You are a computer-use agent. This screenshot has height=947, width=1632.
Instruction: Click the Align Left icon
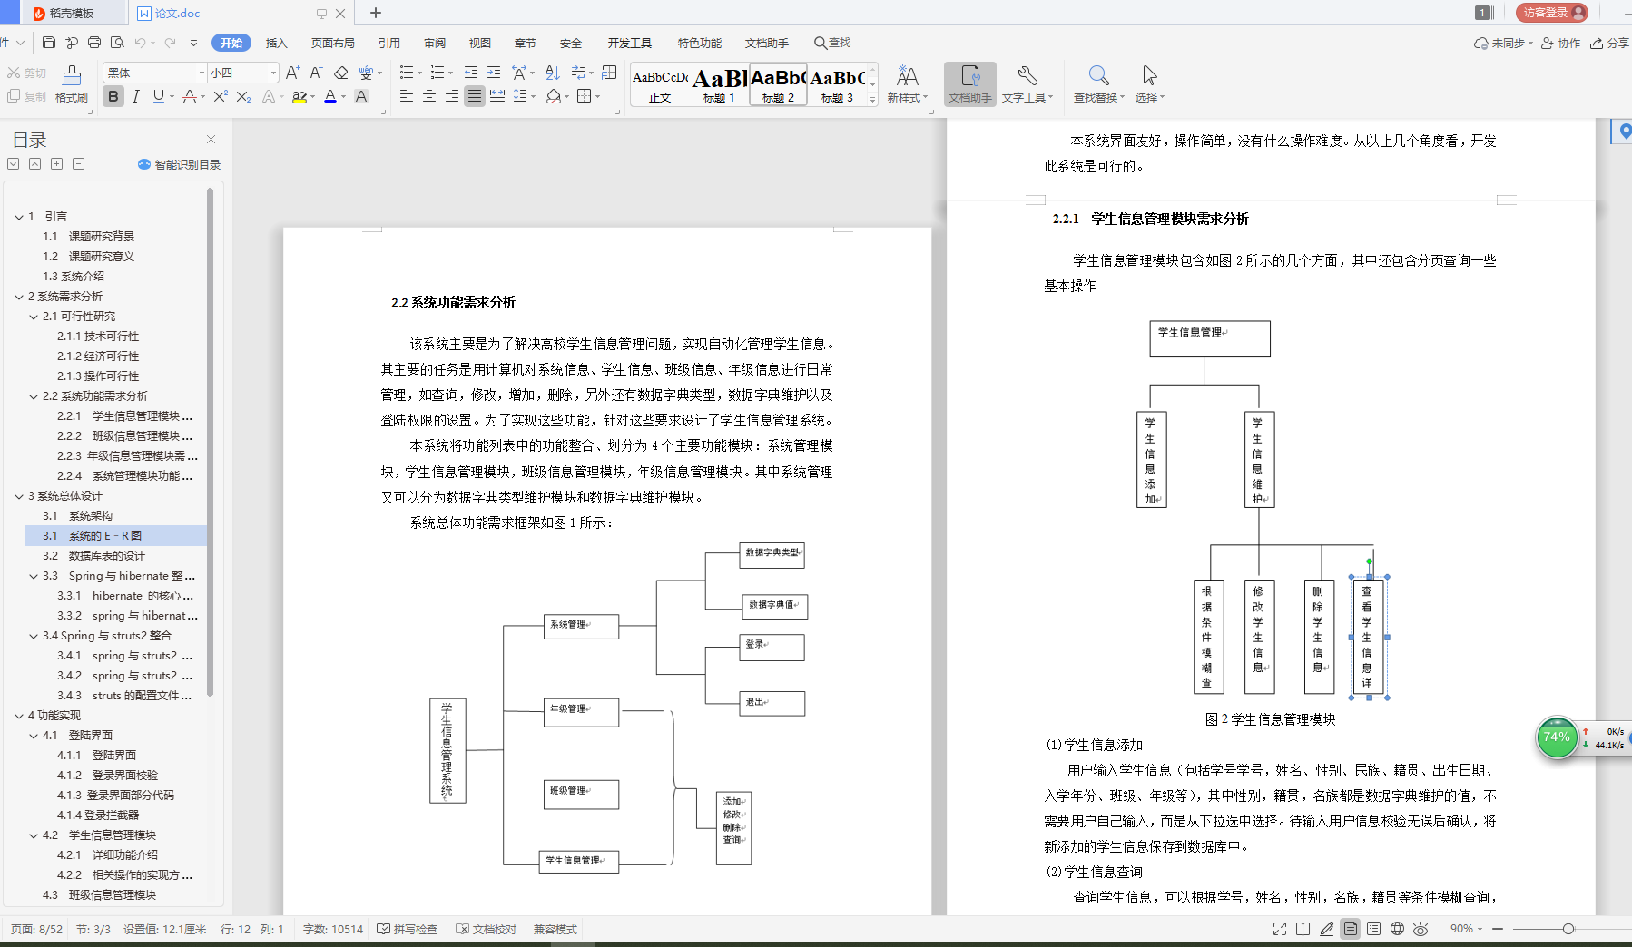point(407,96)
